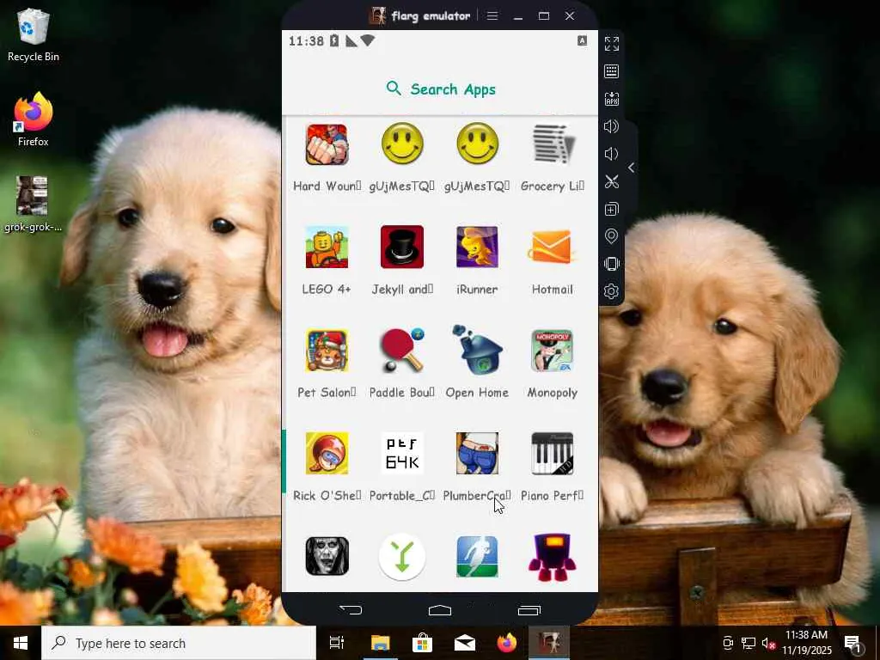880x660 pixels.
Task: Launch the LEGO 4+ app
Action: pyautogui.click(x=327, y=247)
